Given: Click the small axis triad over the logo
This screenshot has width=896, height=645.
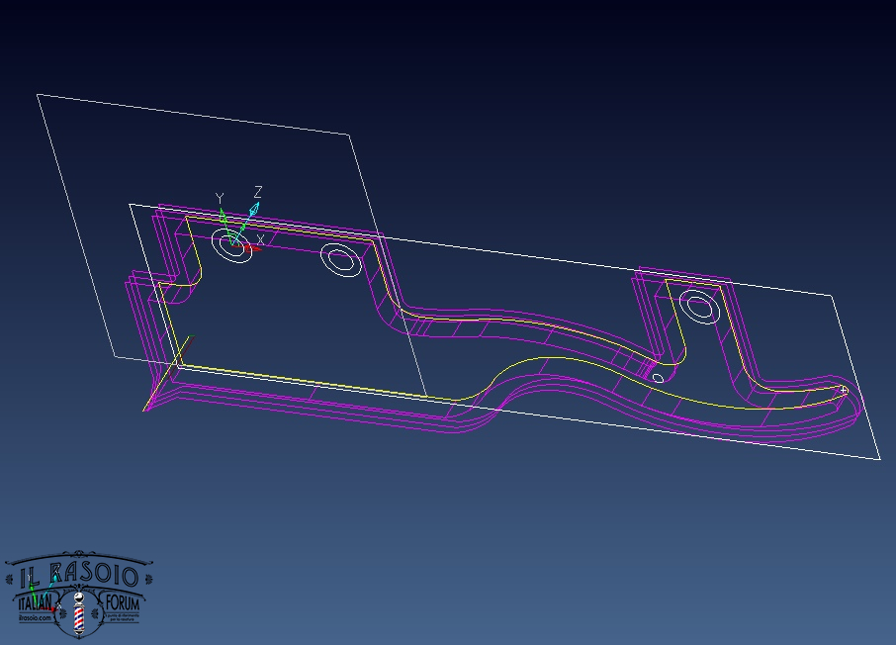Looking at the screenshot, I should [40, 596].
